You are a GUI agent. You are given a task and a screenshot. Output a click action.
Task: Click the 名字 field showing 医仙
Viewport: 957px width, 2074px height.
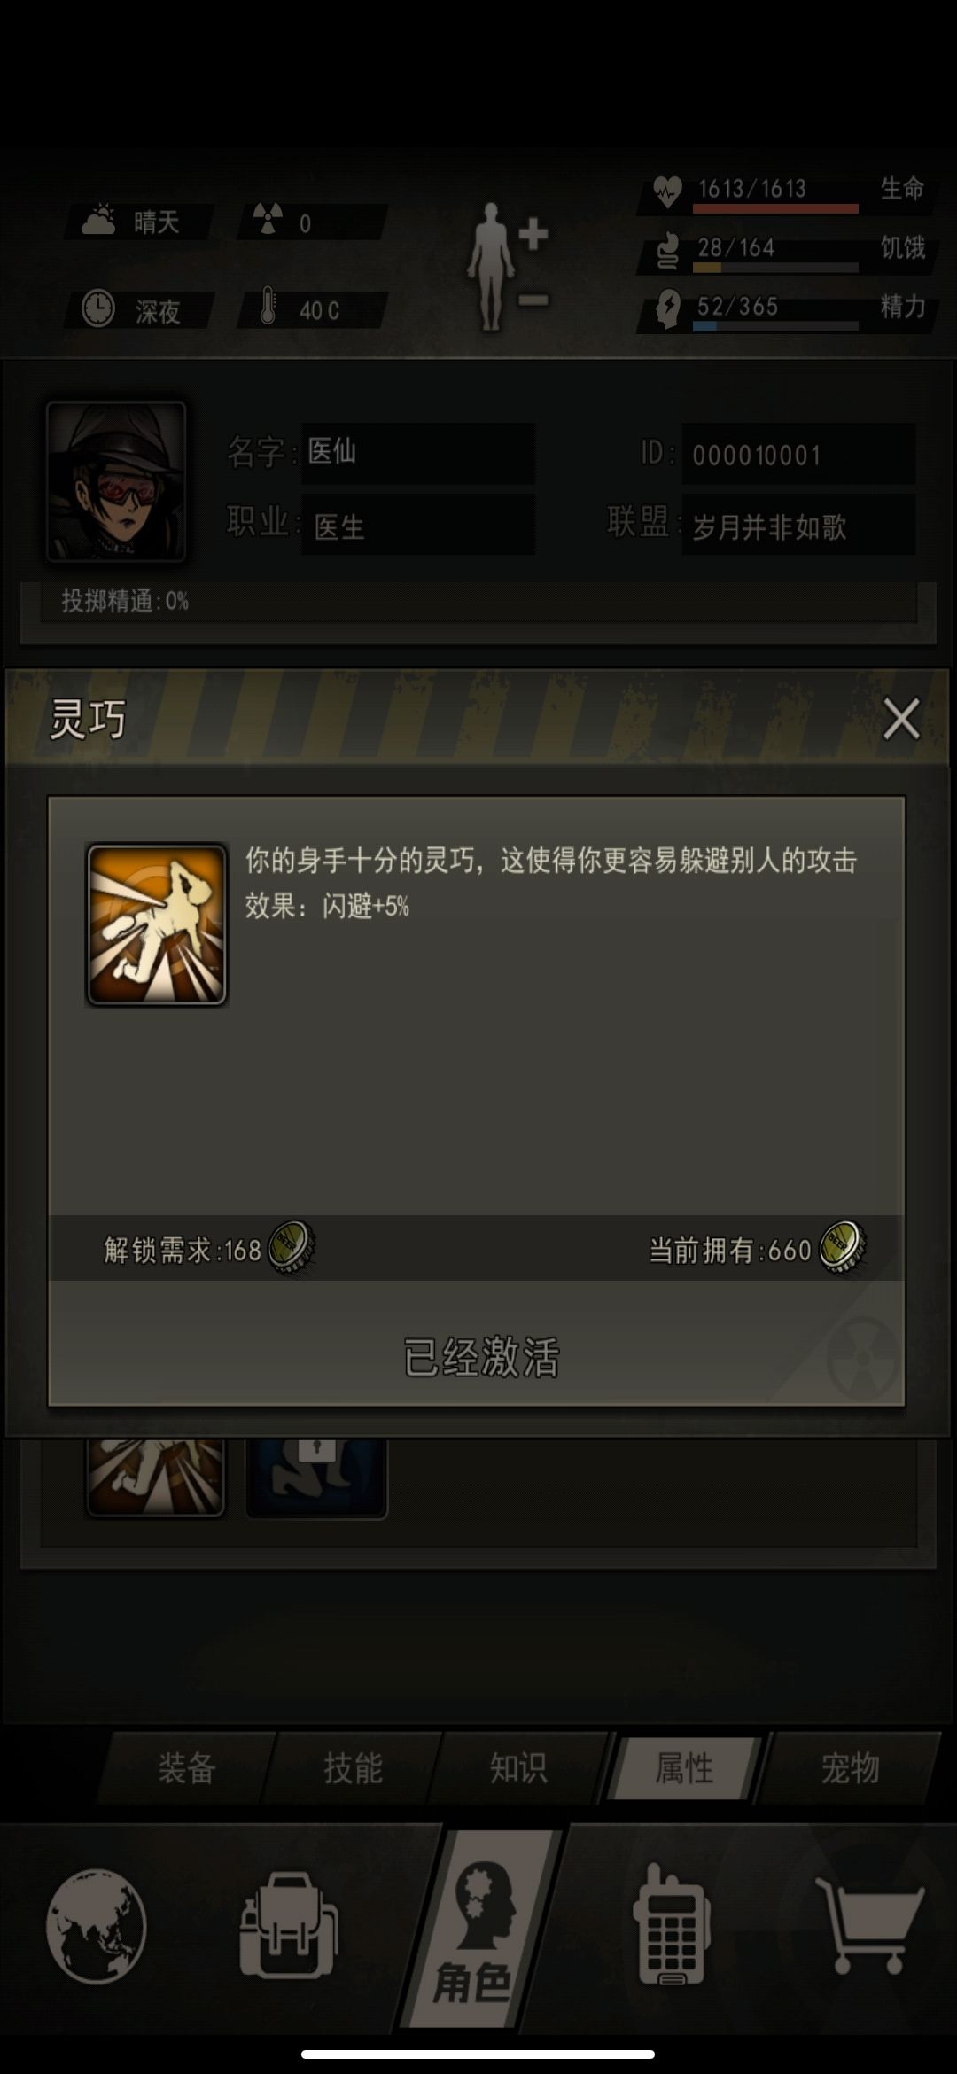pyautogui.click(x=417, y=453)
